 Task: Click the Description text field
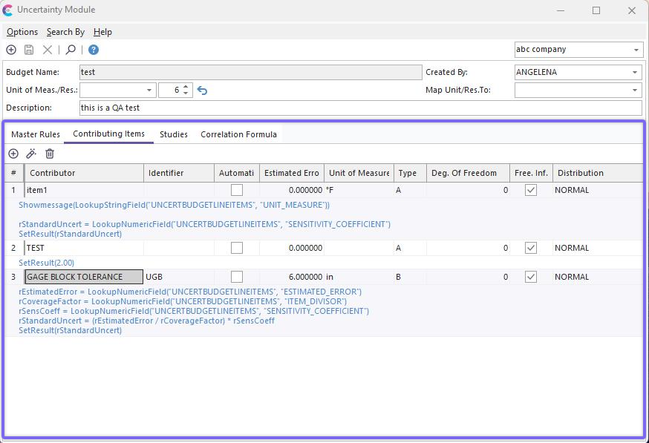(x=360, y=108)
